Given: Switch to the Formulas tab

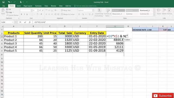Looking at the screenshot, I should 38,6.
